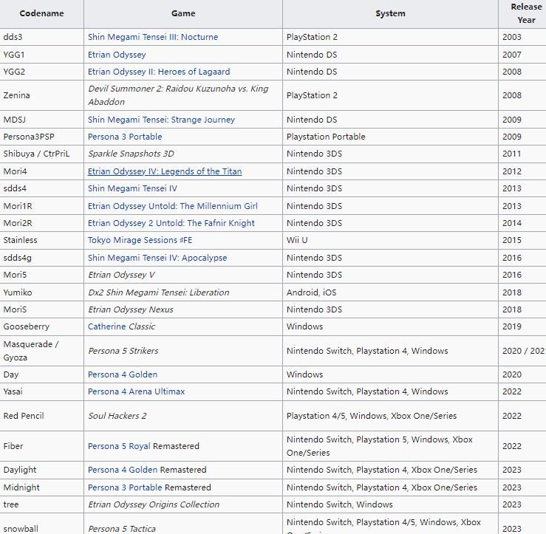Viewport: 546px width, 534px height.
Task: Open Etrian Odyssey IV: Legends of the Titan link
Action: [165, 171]
